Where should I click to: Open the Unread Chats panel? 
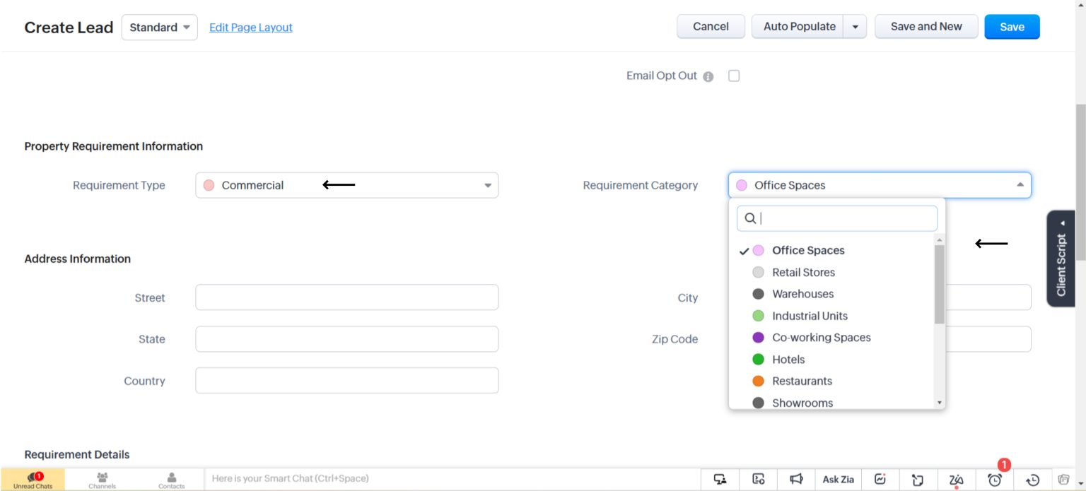tap(33, 479)
